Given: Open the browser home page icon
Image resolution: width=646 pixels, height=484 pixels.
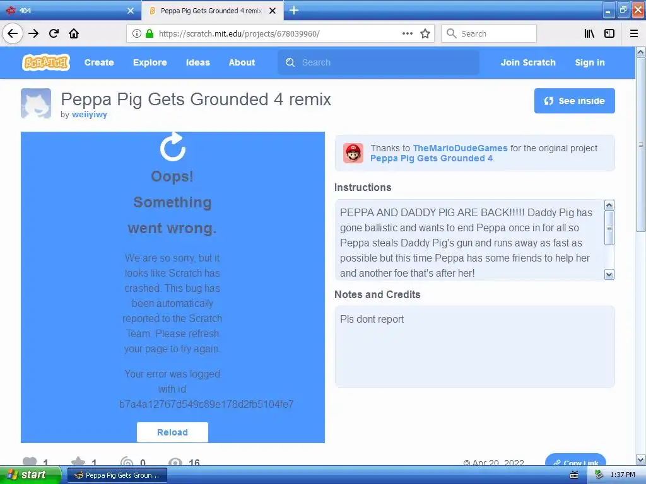Looking at the screenshot, I should [x=74, y=33].
